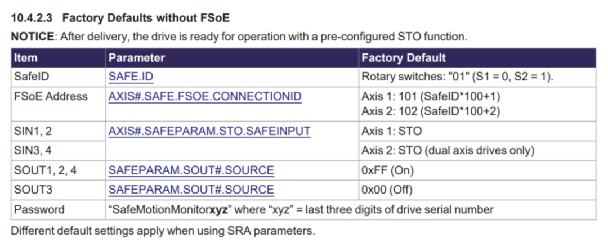
Task: Click the Rotary switches default value cell
Action: pyautogui.click(x=477, y=76)
